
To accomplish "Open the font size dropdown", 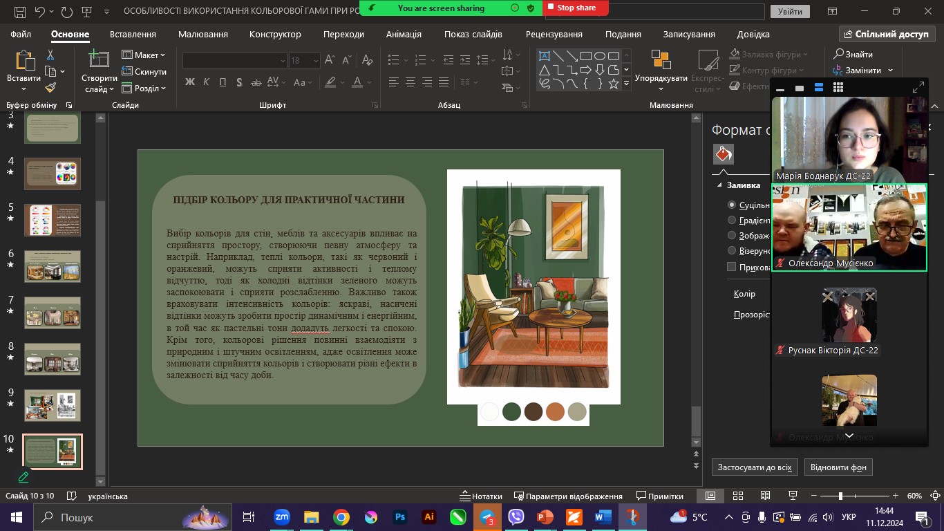I will [316, 61].
